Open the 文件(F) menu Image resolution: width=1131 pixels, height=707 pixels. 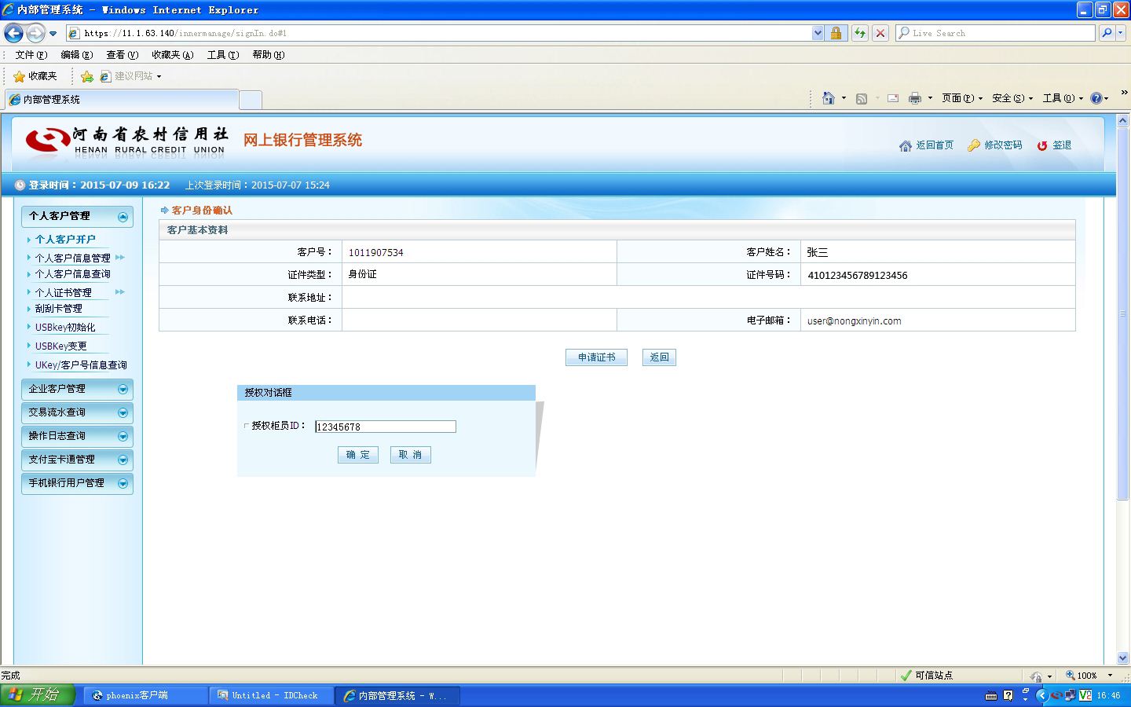31,54
